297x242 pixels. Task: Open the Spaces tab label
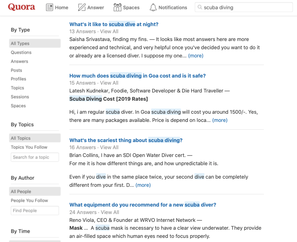click(131, 7)
